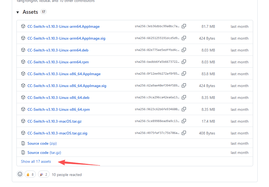Open the add reaction smiley picker
The image size is (269, 187).
[x=20, y=174]
